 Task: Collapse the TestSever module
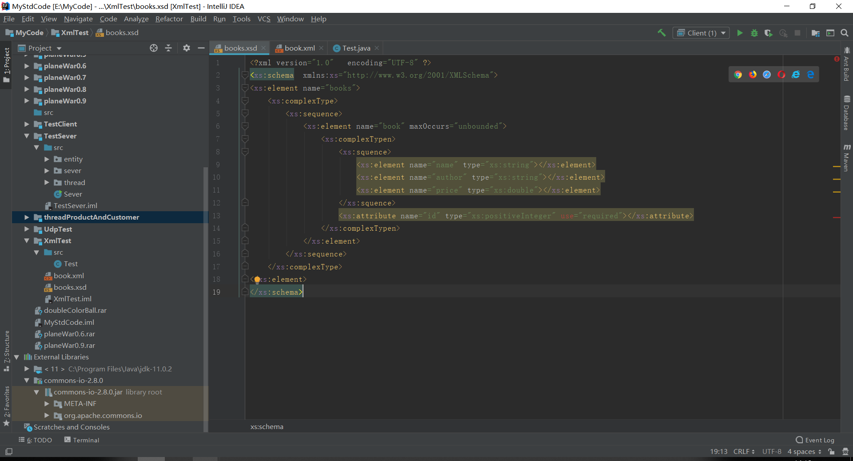27,136
